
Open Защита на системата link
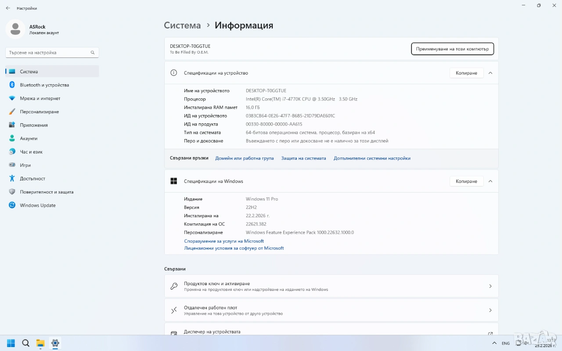coord(303,158)
